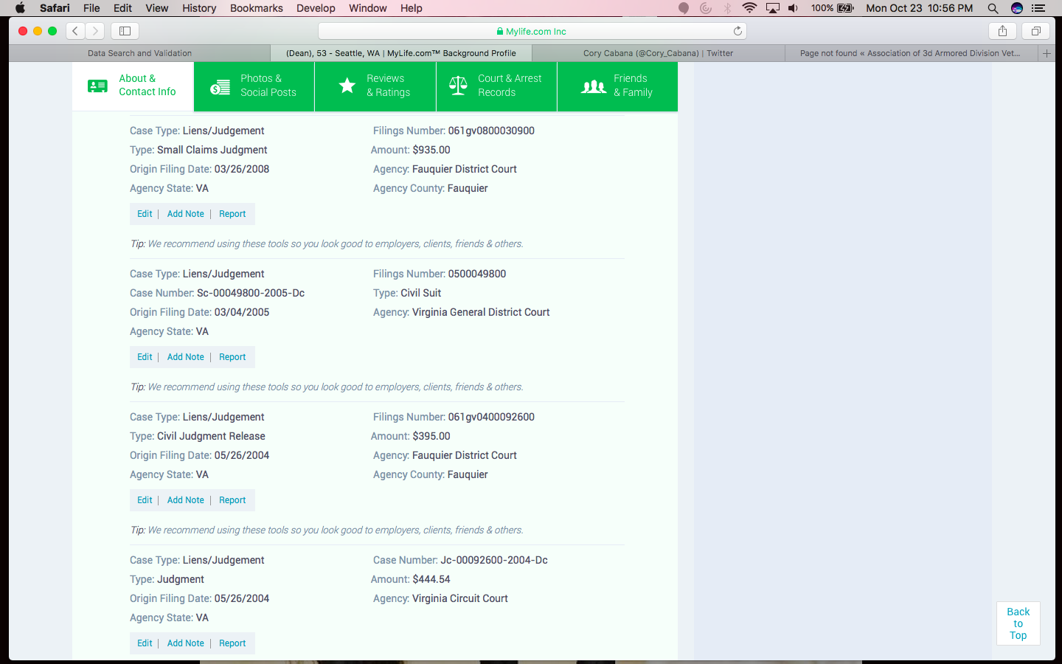1062x664 pixels.
Task: Report the Small Claims Judgment record
Action: click(x=232, y=214)
